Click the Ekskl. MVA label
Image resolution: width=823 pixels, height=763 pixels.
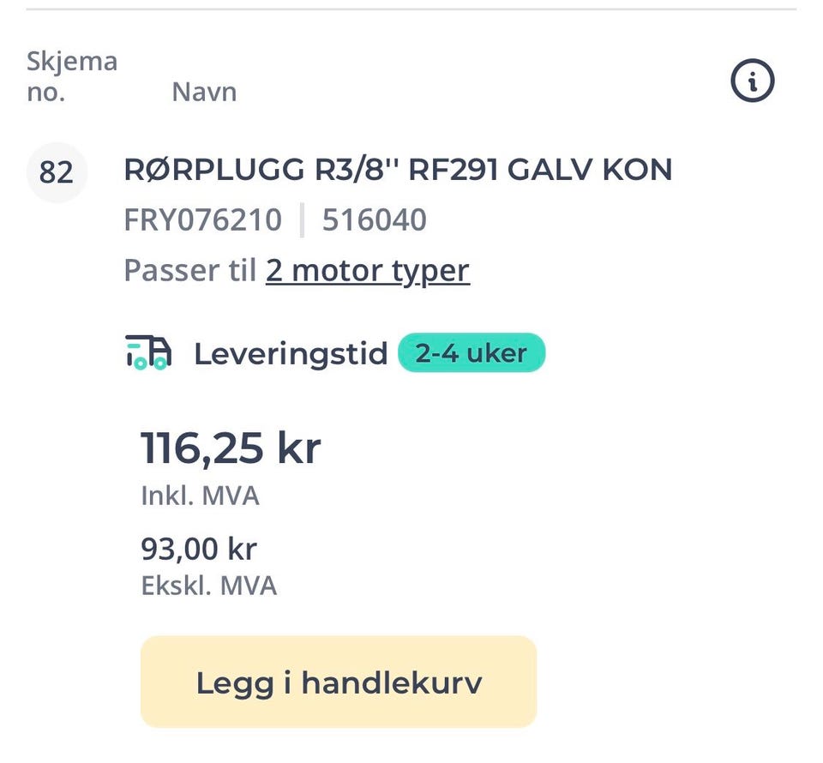coord(208,586)
